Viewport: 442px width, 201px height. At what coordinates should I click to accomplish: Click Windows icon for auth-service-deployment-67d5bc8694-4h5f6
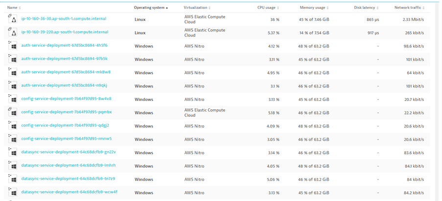point(12,46)
